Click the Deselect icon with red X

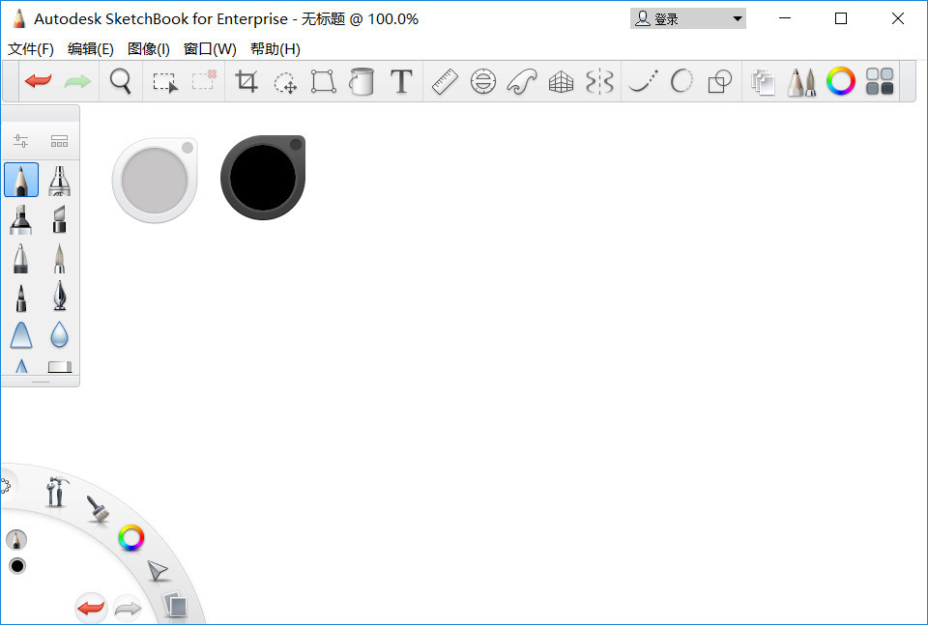(204, 80)
